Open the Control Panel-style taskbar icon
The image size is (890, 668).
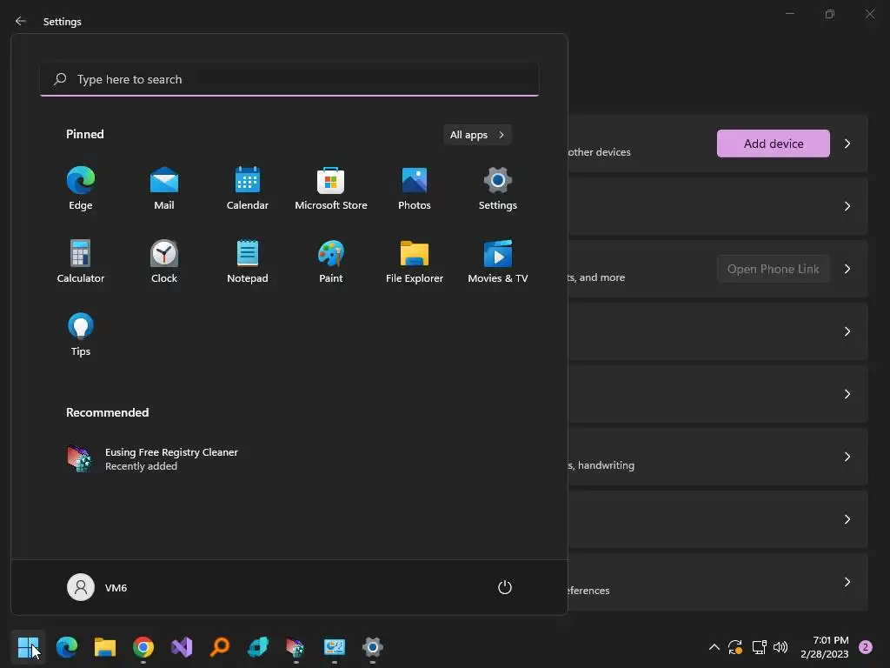[x=335, y=647]
